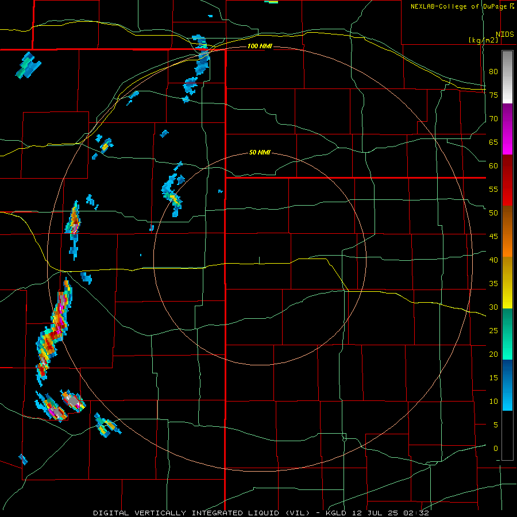This screenshot has height=517, width=517.
Task: Click the legend value 50
Action: [493, 213]
